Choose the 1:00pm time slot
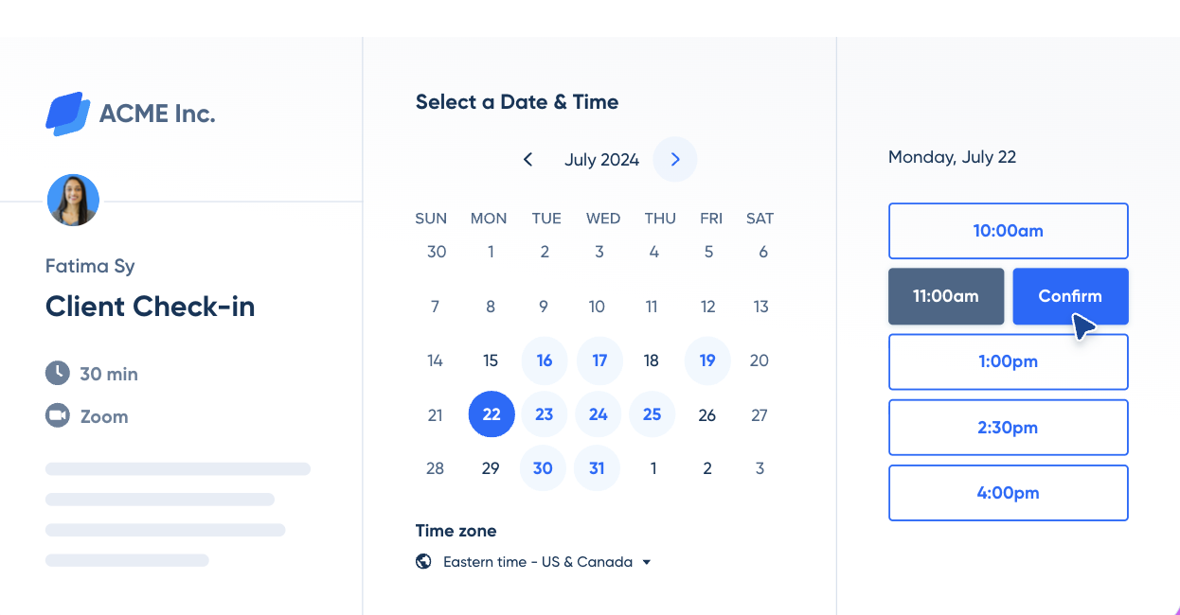The image size is (1180, 615). pyautogui.click(x=1008, y=361)
